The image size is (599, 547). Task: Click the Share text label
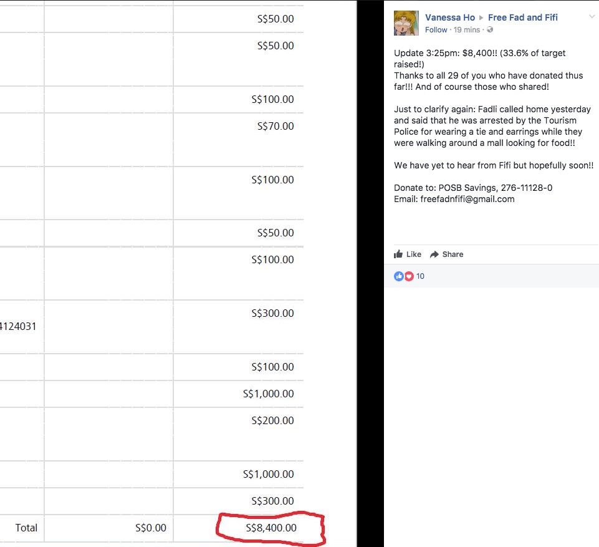[452, 254]
